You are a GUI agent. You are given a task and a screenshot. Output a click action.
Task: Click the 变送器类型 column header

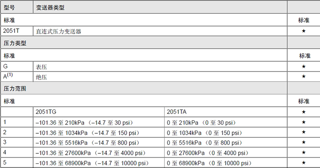click(x=50, y=8)
